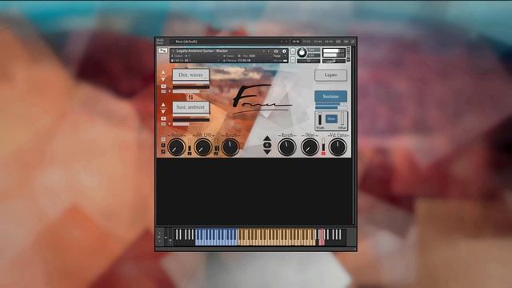Image resolution: width=512 pixels, height=288 pixels.
Task: Select the third multi rack page tab
Action: tap(318, 42)
